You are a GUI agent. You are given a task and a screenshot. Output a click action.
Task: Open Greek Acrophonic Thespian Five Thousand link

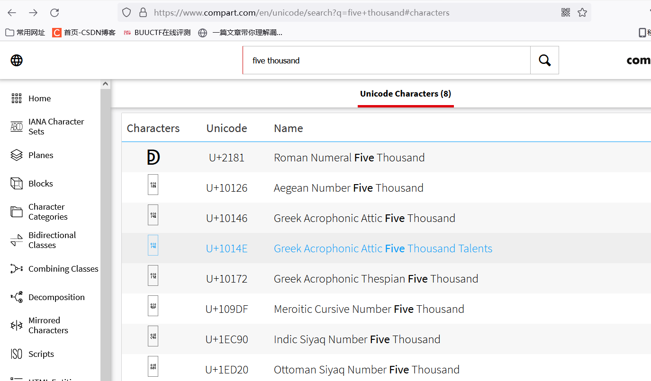(x=376, y=279)
